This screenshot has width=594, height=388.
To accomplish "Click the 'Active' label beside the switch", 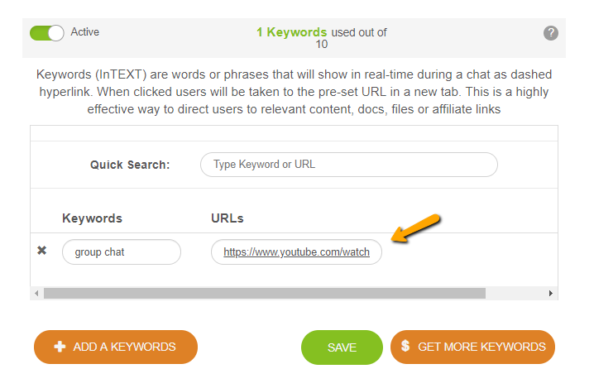I will [85, 32].
